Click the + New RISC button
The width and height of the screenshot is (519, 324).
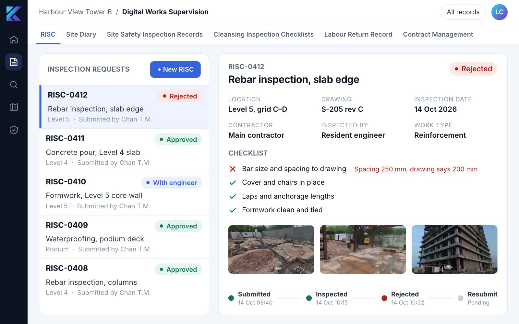(x=175, y=69)
